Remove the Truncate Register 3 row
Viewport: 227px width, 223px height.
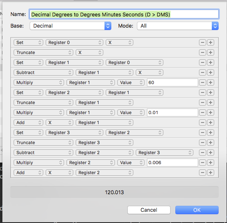point(203,143)
